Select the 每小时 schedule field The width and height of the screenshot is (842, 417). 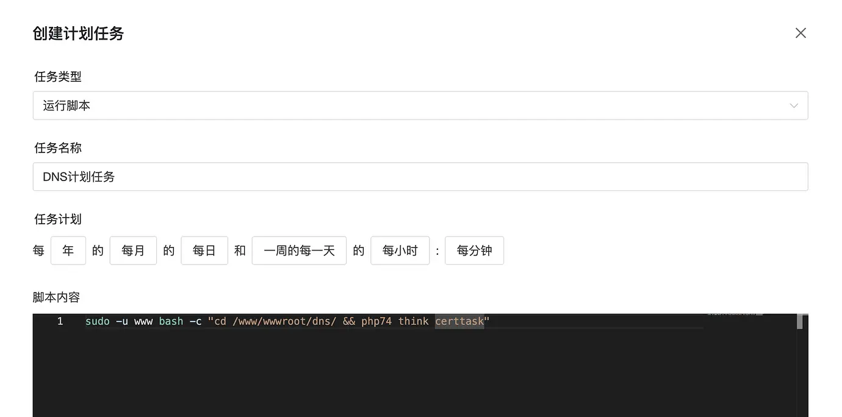tap(400, 251)
